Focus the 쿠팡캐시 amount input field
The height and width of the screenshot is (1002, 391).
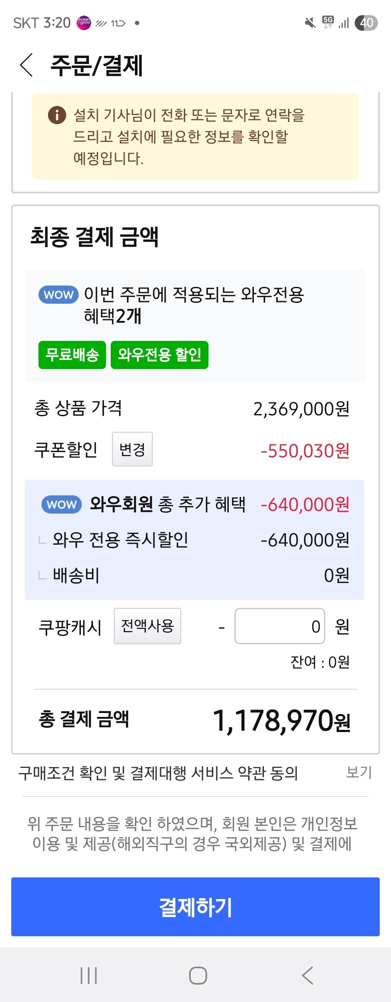click(279, 626)
